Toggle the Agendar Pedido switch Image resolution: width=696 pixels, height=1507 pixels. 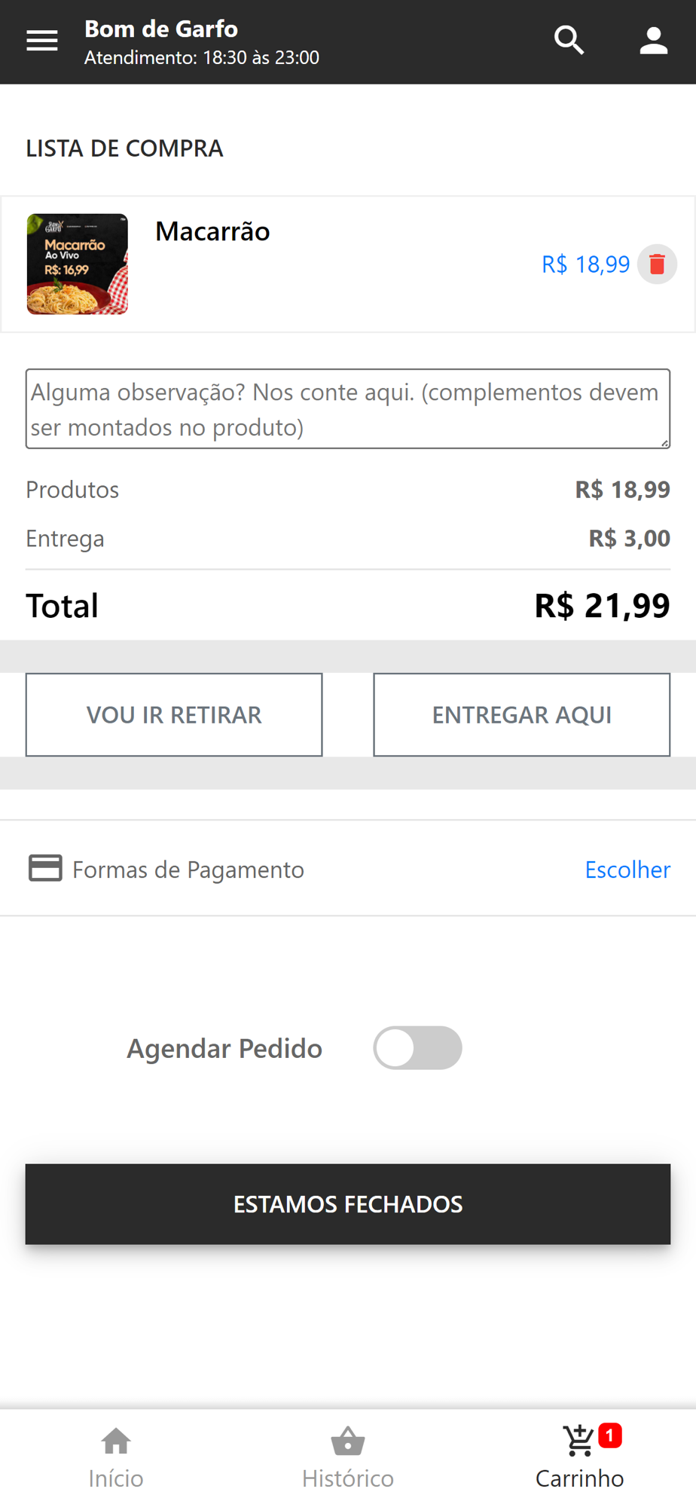click(417, 1047)
